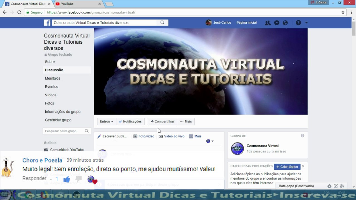This screenshot has height=200, width=356.
Task: Click the Facebook search input field
Action: (x=104, y=23)
